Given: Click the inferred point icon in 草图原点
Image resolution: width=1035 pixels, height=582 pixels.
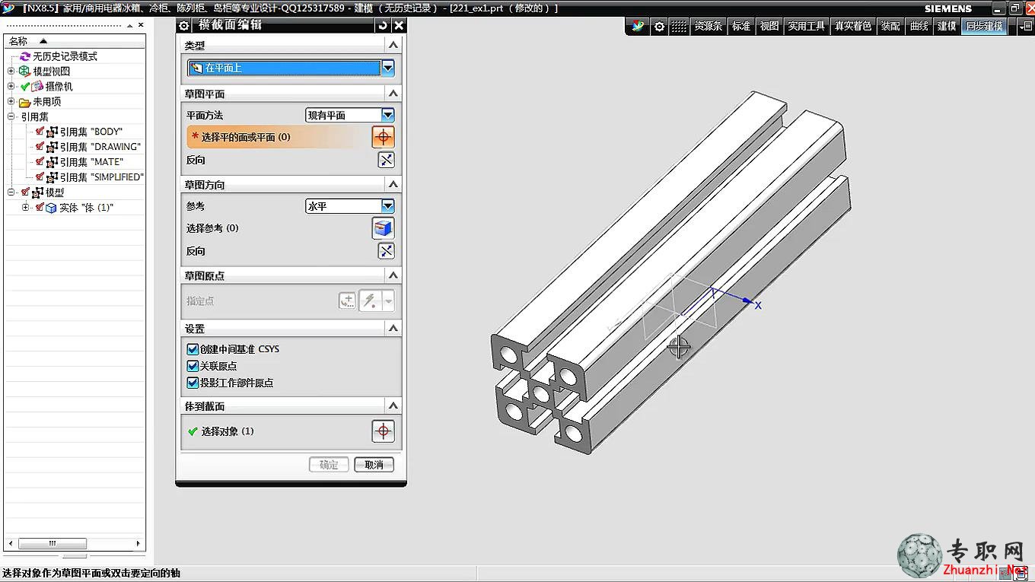Looking at the screenshot, I should coord(370,301).
